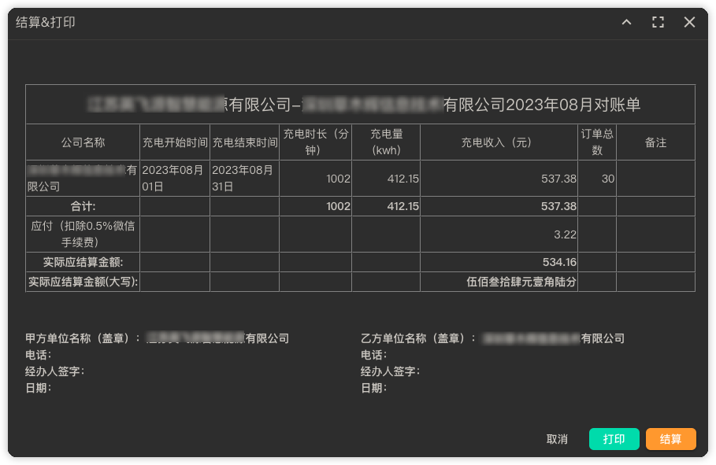Click the 打印 button
716x465 pixels.
pos(614,439)
